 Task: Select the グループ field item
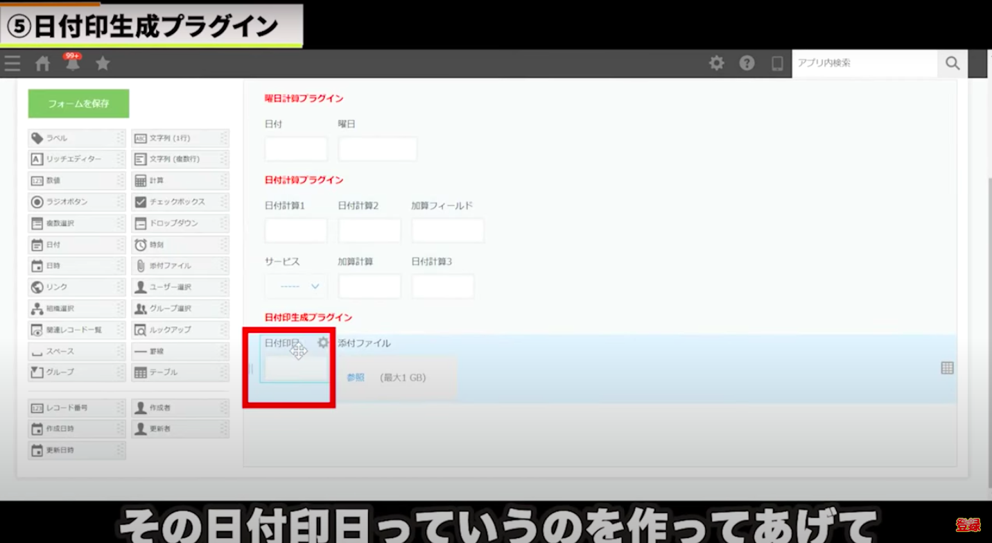coord(76,372)
